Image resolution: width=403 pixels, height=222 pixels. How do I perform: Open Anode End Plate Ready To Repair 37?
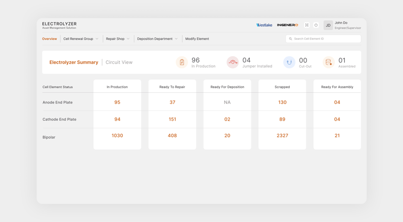click(172, 102)
